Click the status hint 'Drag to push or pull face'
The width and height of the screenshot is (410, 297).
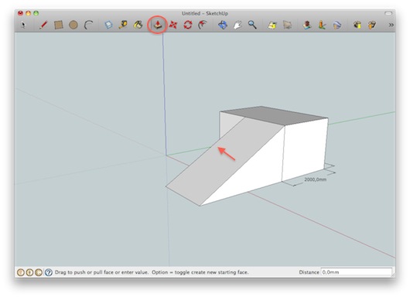click(84, 272)
